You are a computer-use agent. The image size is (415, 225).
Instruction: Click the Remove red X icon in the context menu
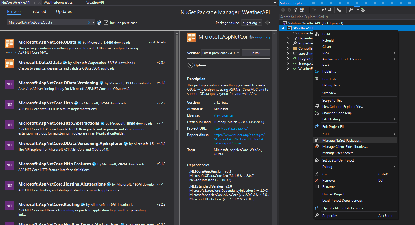click(x=317, y=180)
